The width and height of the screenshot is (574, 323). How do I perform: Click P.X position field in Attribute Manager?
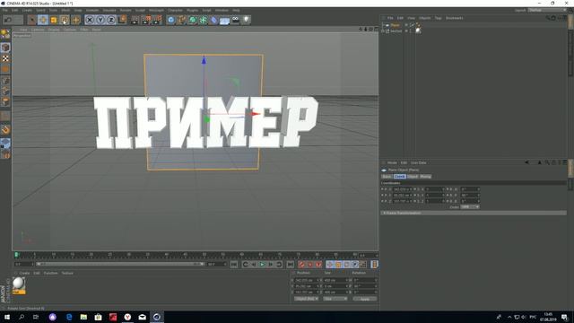pos(403,189)
